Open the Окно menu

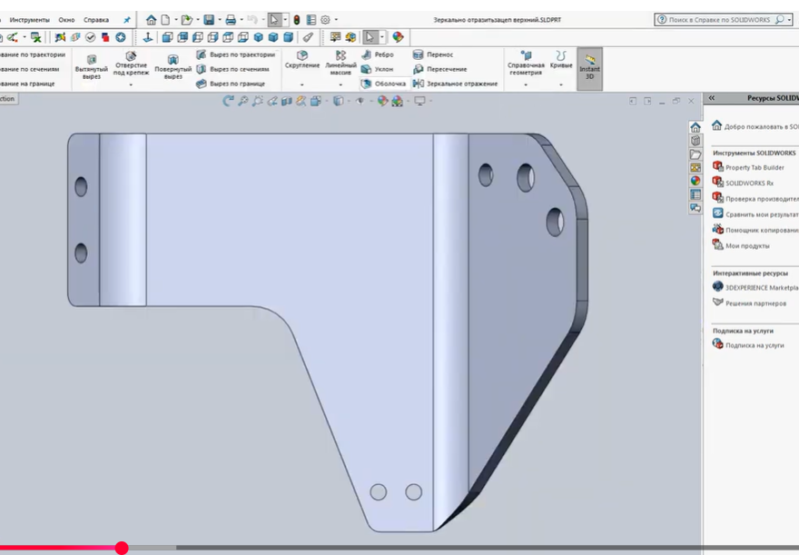[66, 20]
